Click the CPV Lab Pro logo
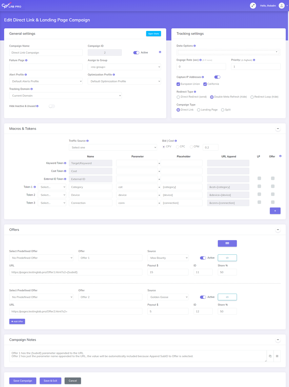Image resolution: width=289 pixels, height=387 pixels. pos(12,6)
